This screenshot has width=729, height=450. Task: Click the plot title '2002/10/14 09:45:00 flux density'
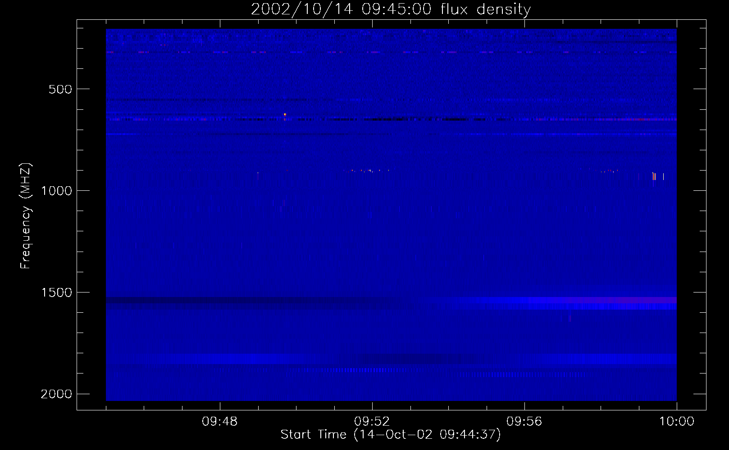pos(391,9)
